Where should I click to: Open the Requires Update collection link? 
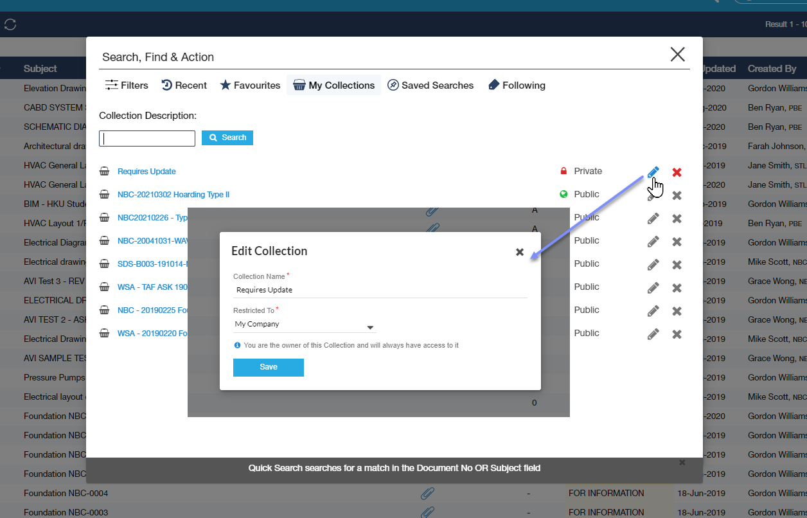[146, 172]
